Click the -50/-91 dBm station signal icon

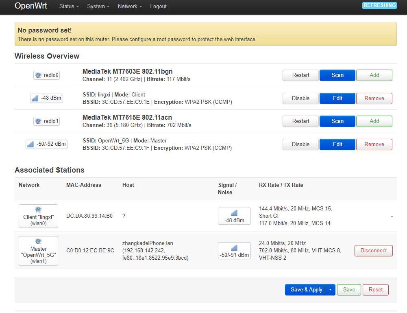pos(234,251)
